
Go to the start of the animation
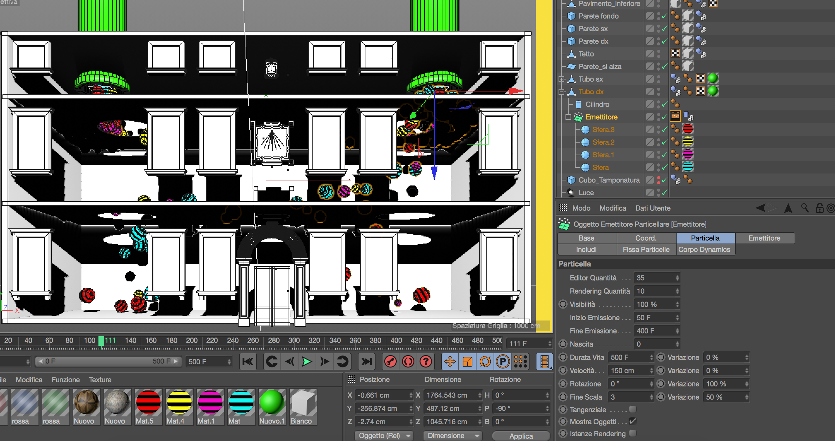pos(248,361)
